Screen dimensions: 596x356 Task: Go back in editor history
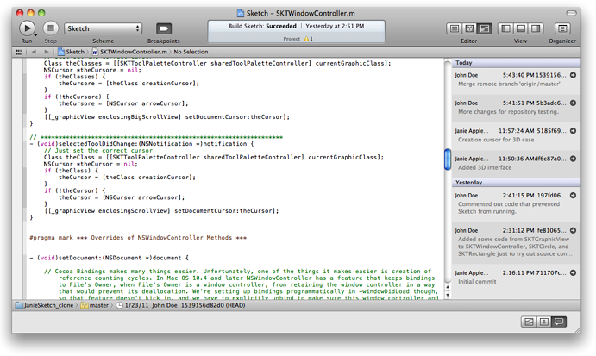tap(35, 52)
